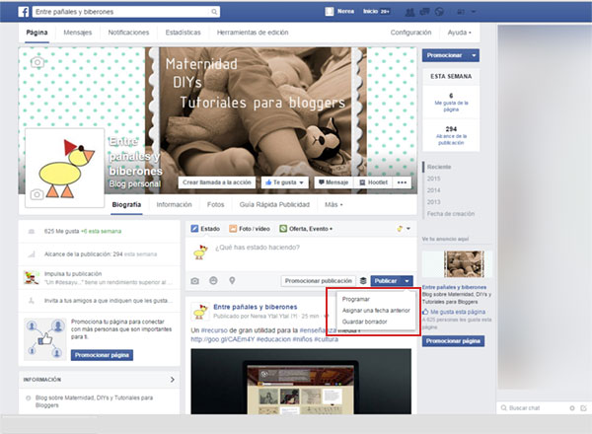Click camera icon on cover photo
592x434 pixels.
click(37, 62)
